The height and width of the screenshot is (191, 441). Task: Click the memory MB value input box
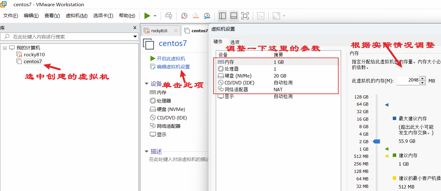(x=408, y=80)
